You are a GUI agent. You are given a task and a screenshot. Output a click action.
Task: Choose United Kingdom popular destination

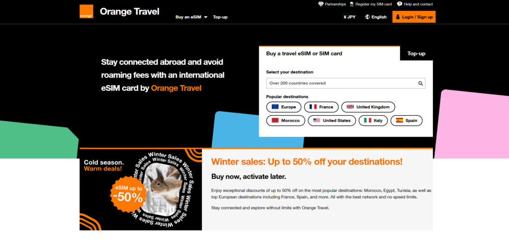click(368, 107)
